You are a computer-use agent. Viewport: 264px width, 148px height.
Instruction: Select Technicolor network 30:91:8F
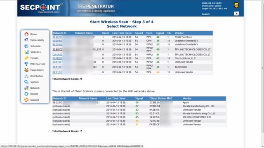point(57,67)
